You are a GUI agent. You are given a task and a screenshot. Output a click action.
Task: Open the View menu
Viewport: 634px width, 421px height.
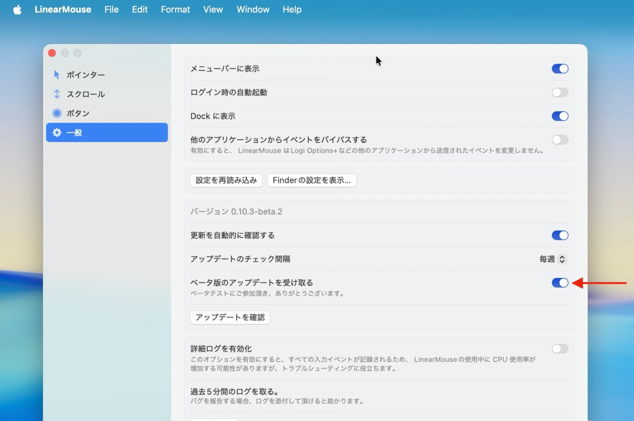point(213,9)
